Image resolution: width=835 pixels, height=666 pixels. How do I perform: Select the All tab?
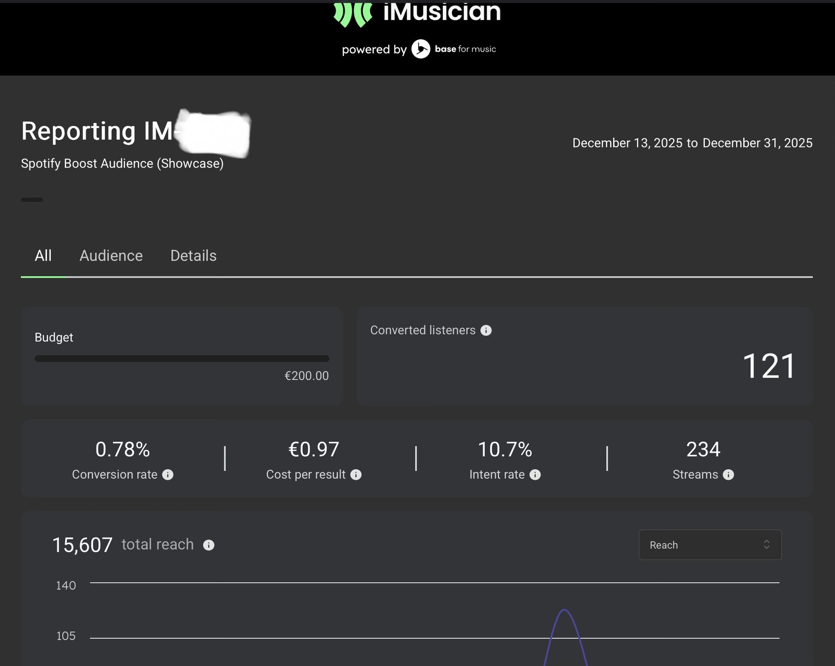(x=43, y=256)
